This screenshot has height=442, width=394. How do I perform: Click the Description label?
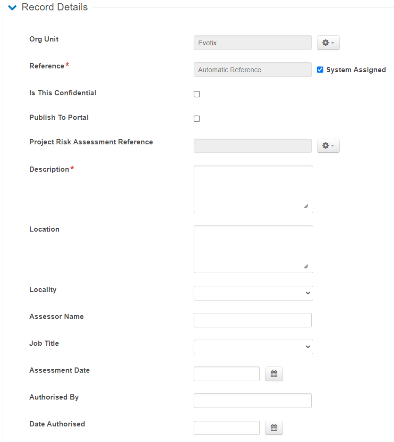click(x=49, y=169)
